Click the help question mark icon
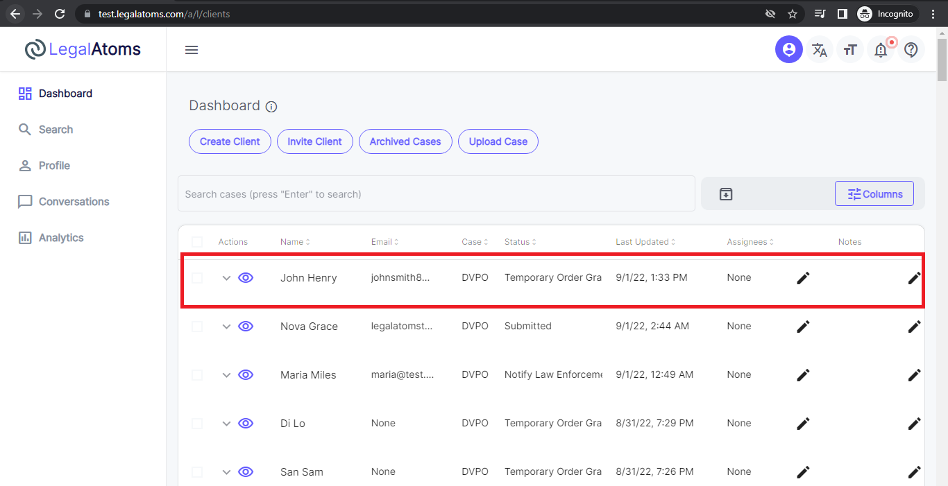Viewport: 948px width, 486px height. coord(911,50)
